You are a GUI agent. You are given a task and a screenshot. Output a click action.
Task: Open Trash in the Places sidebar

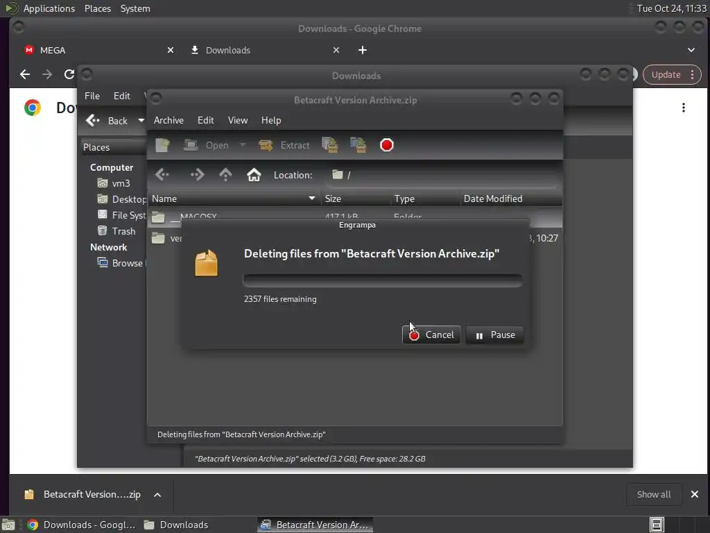point(116,231)
